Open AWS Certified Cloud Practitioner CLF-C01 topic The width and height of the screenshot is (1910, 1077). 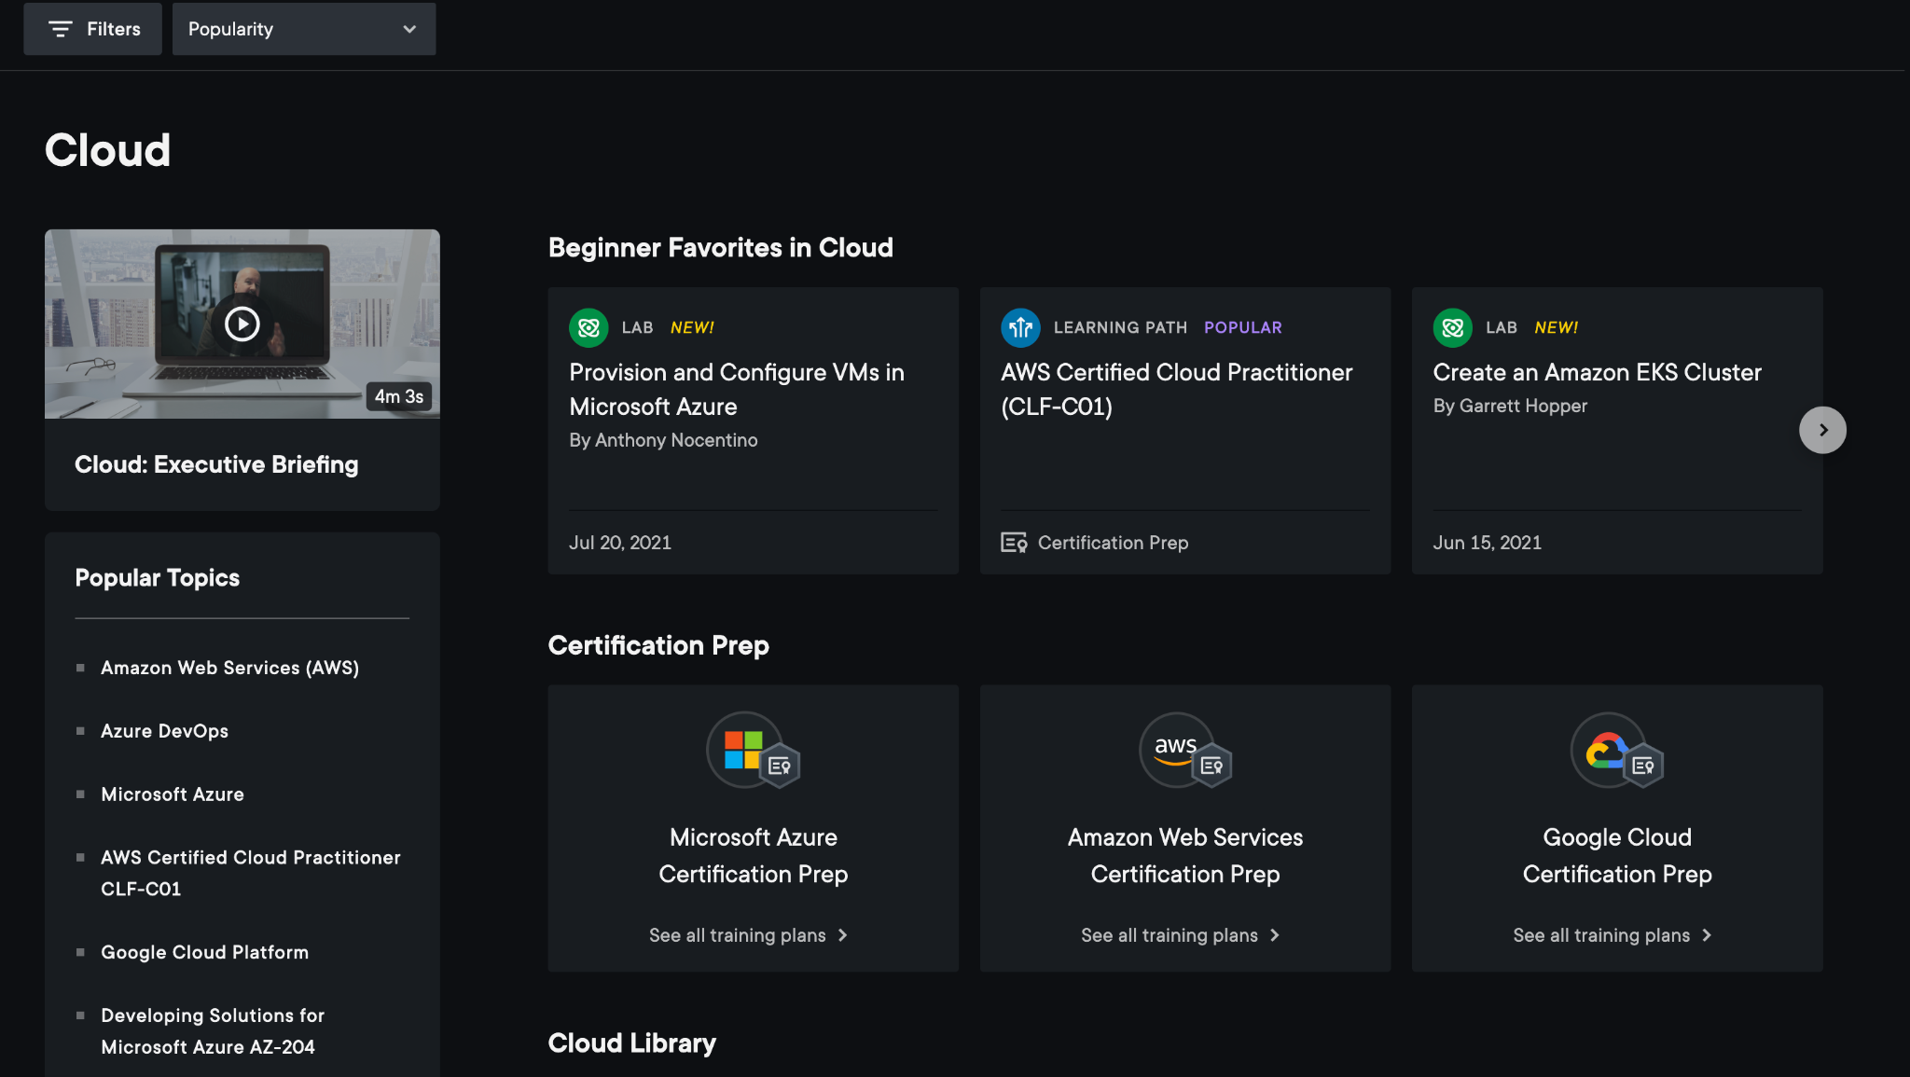pyautogui.click(x=251, y=873)
